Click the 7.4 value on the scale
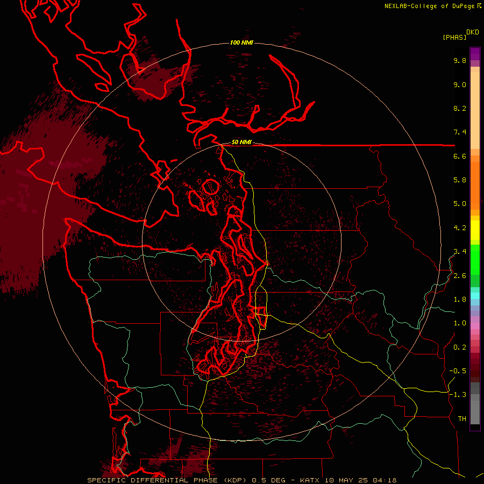 pos(460,132)
